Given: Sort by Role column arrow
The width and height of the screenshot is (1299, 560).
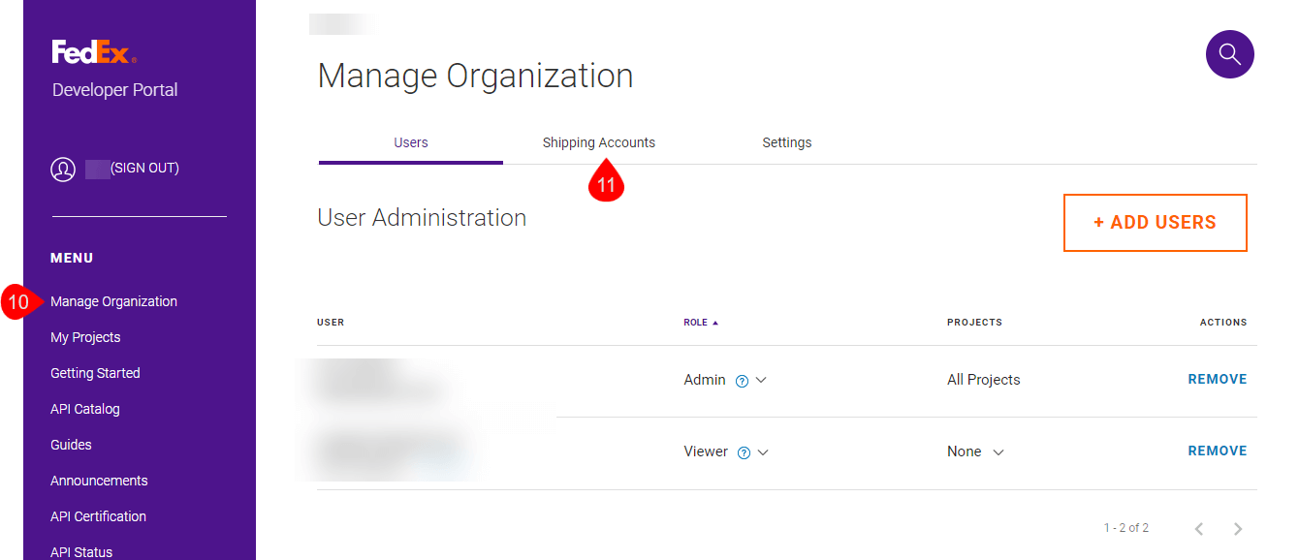Looking at the screenshot, I should 715,323.
